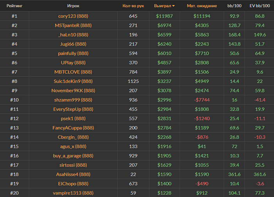Image resolution: width=274 pixels, height=197 pixels.
Task: Open Jugi66 (888) player page
Action: click(73, 44)
